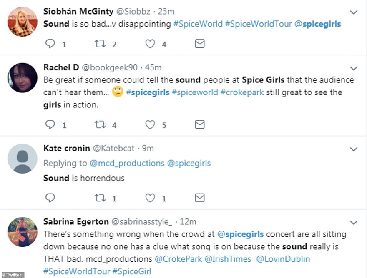This screenshot has width=367, height=278.
Task: Visit the @mcd_productions profile mention
Action: point(126,163)
